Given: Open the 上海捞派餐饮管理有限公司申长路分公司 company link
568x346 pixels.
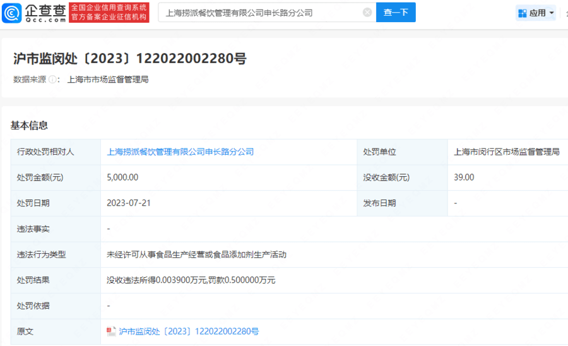Looking at the screenshot, I should tap(180, 152).
